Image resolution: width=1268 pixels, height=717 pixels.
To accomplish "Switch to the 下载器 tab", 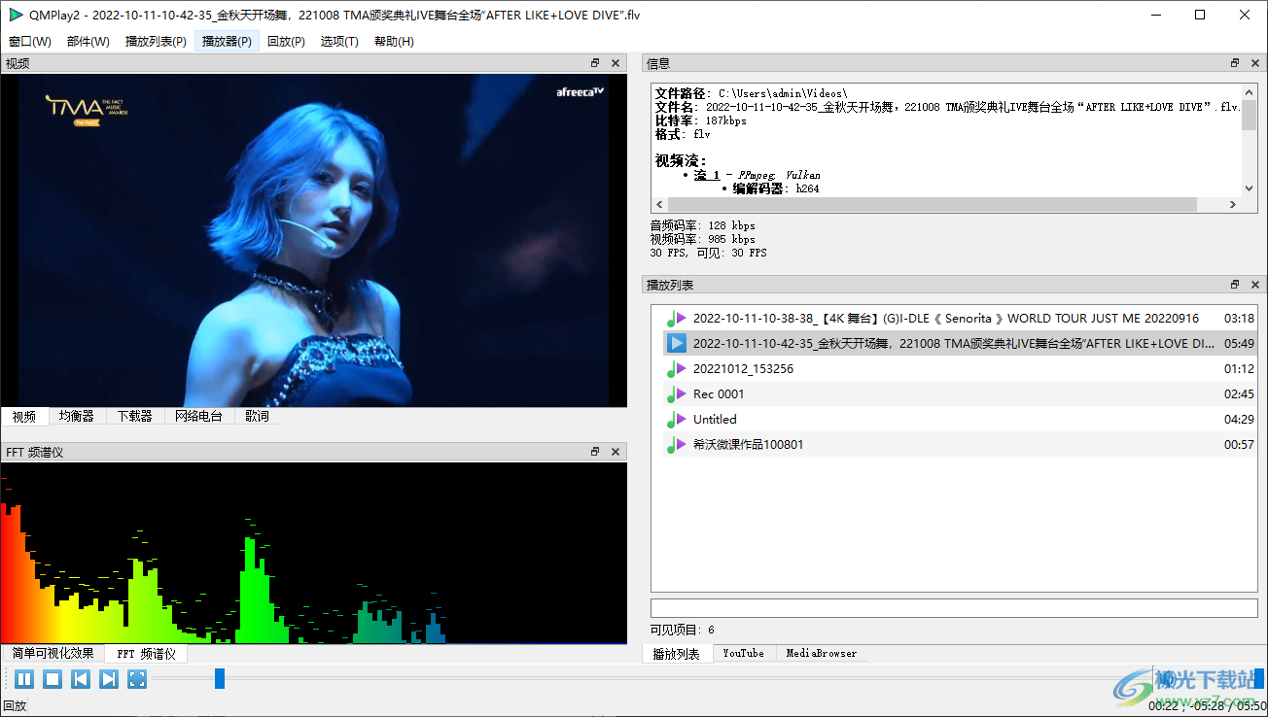I will click(134, 416).
